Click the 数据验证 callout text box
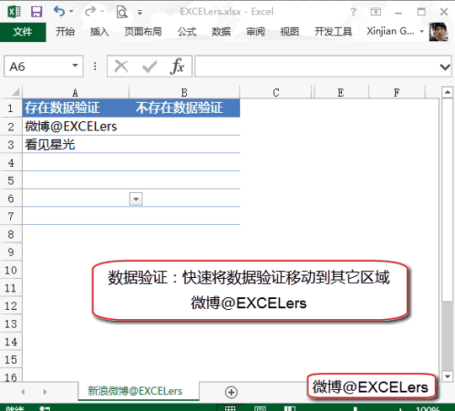This screenshot has height=411, width=455. pyautogui.click(x=250, y=291)
